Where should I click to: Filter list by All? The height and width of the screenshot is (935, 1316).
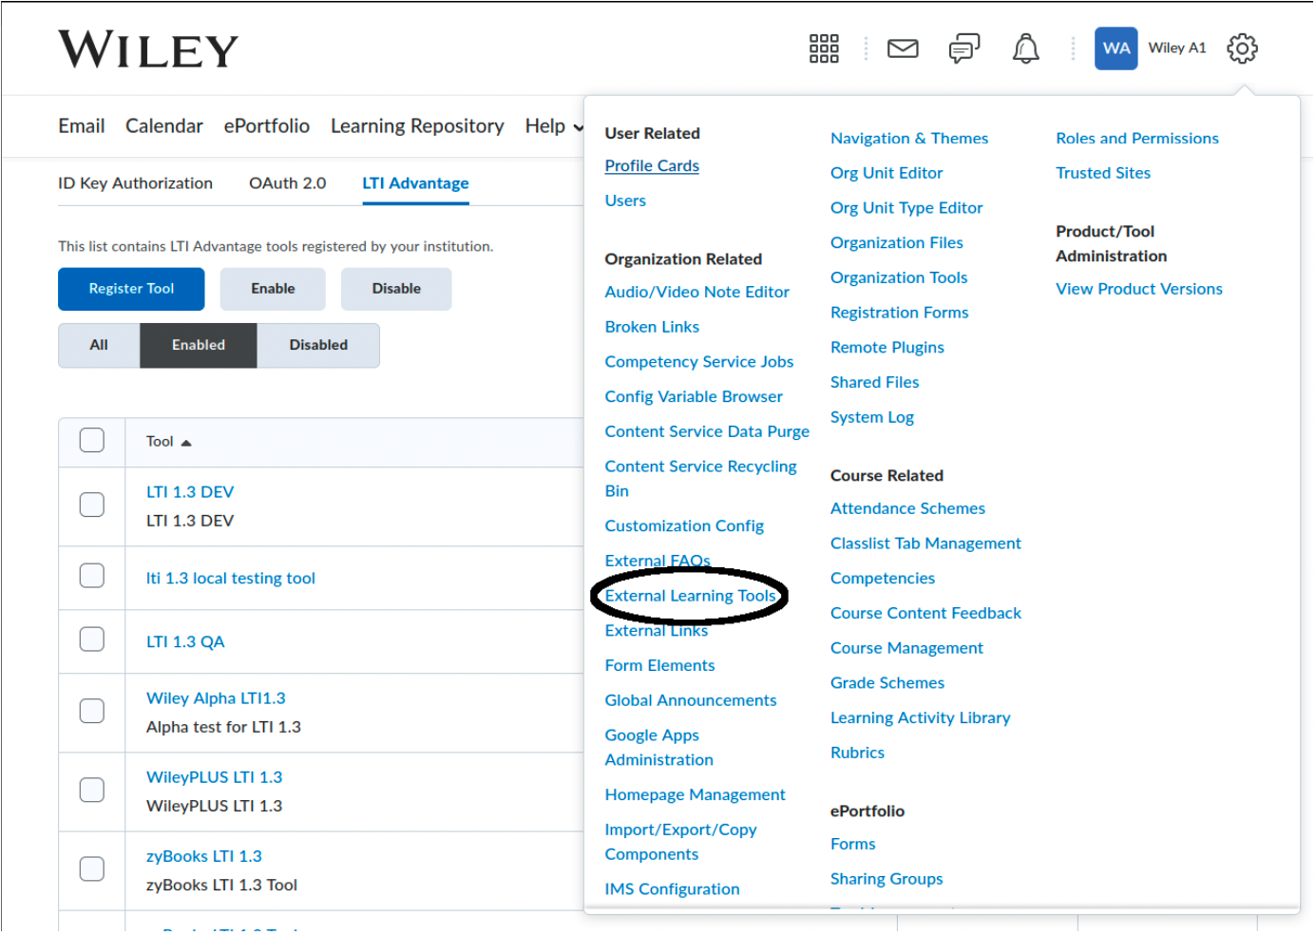[x=99, y=345]
